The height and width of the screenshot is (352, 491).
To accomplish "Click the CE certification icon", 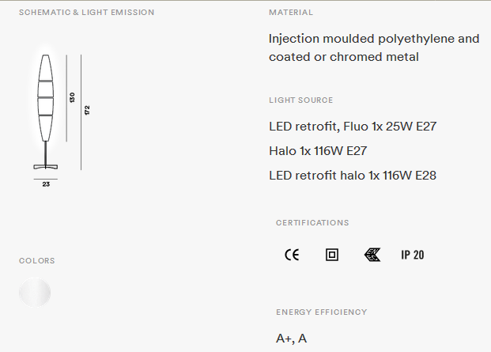I will 292,255.
